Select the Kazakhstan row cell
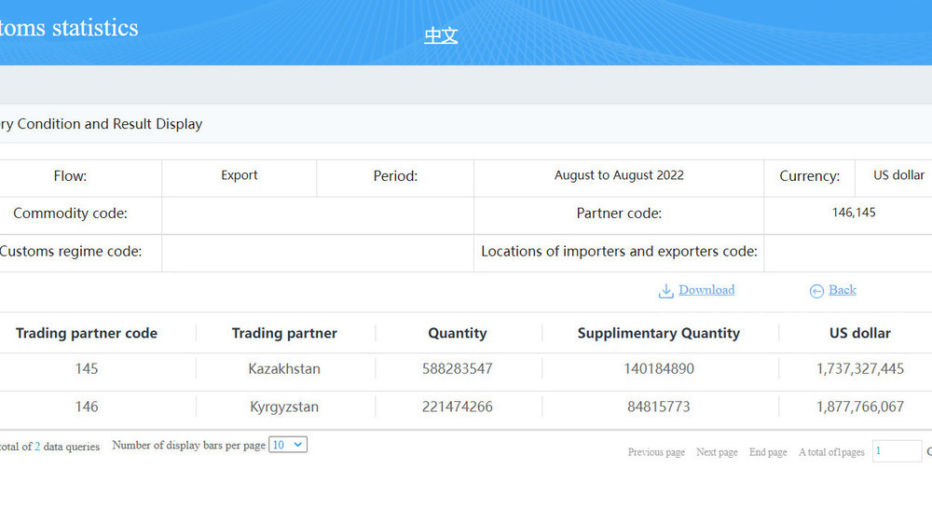Image resolution: width=932 pixels, height=524 pixels. pos(284,368)
